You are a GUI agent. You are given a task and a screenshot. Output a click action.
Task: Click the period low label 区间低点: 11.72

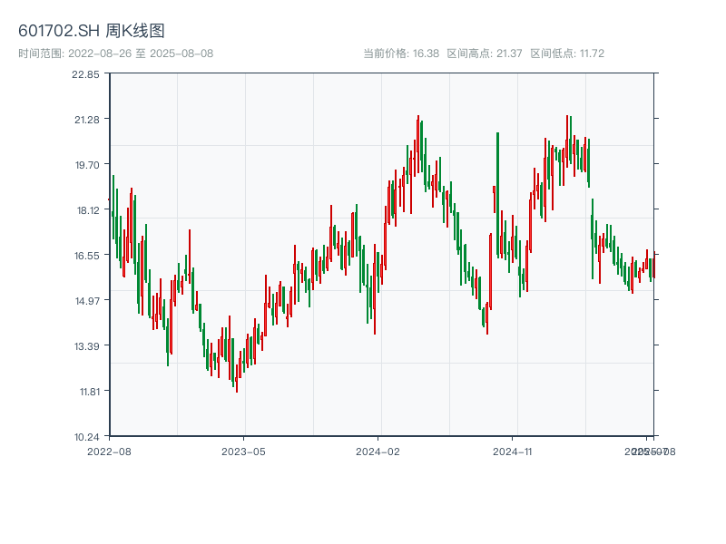[x=567, y=53]
